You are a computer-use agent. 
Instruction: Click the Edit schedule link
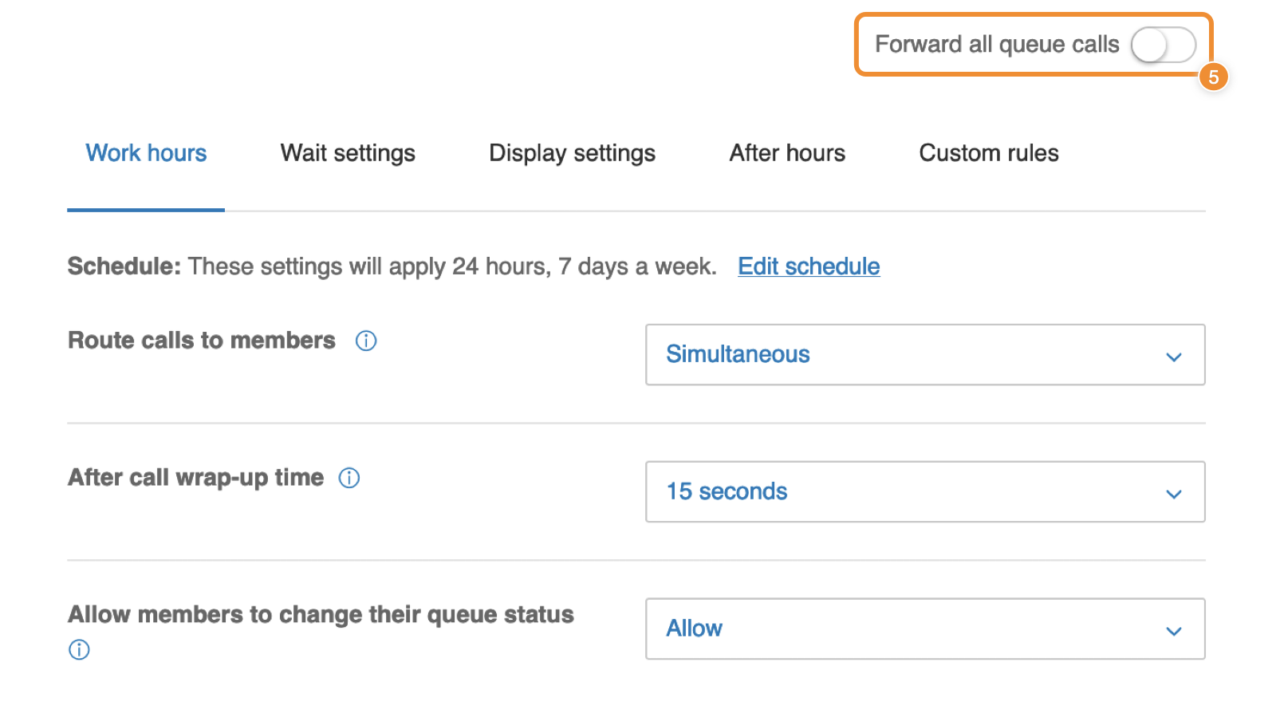[x=809, y=266]
